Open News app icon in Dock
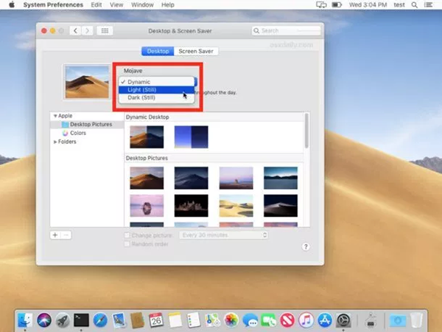442x332 pixels. click(287, 320)
